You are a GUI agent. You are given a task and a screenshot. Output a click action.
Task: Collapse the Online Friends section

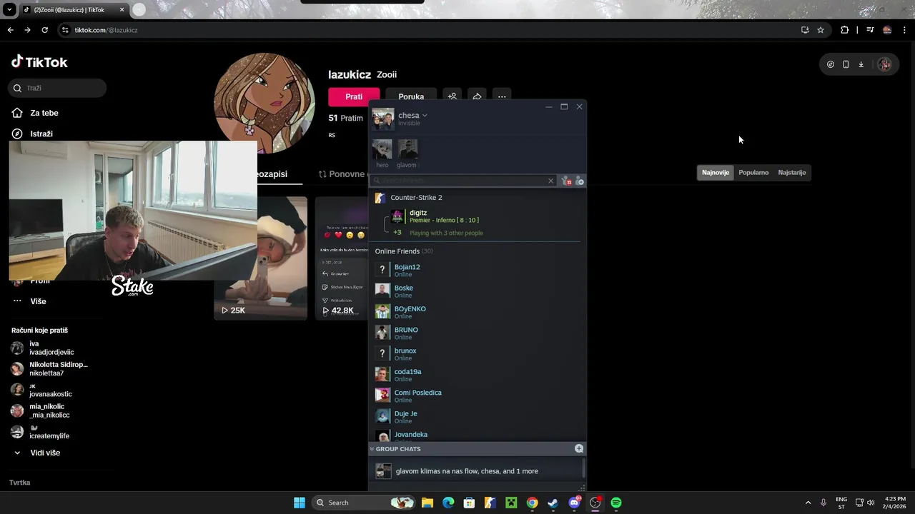(x=404, y=251)
